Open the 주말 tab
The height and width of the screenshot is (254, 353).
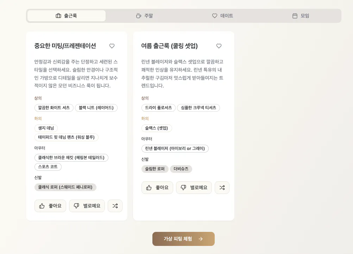[x=145, y=16]
